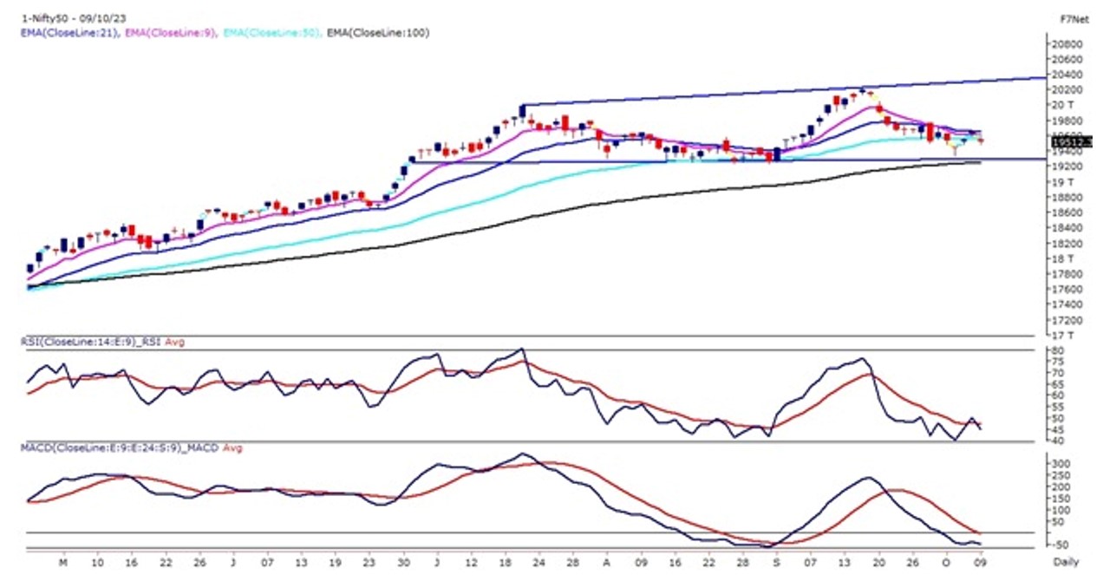
Task: Click the -50 level on MACD axis
Action: [x=1061, y=545]
